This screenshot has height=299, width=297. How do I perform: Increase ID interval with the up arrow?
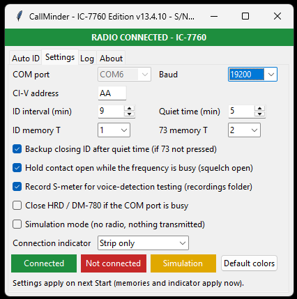pyautogui.click(x=129, y=109)
